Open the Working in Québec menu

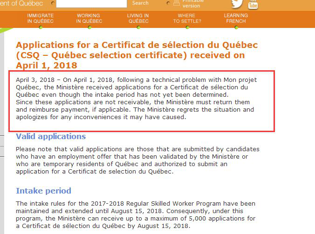[89, 18]
